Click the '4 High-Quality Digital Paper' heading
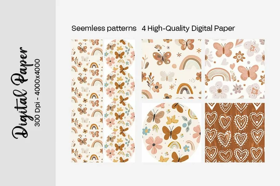280x186 pixels. pos(188,28)
